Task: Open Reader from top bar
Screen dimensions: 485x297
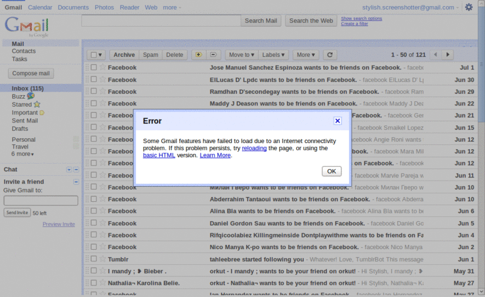Action: 129,7
